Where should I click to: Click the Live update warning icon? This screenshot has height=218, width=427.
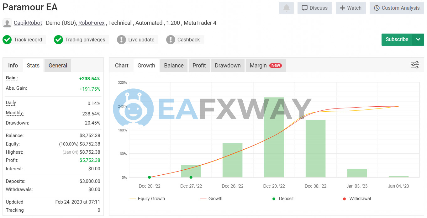121,40
